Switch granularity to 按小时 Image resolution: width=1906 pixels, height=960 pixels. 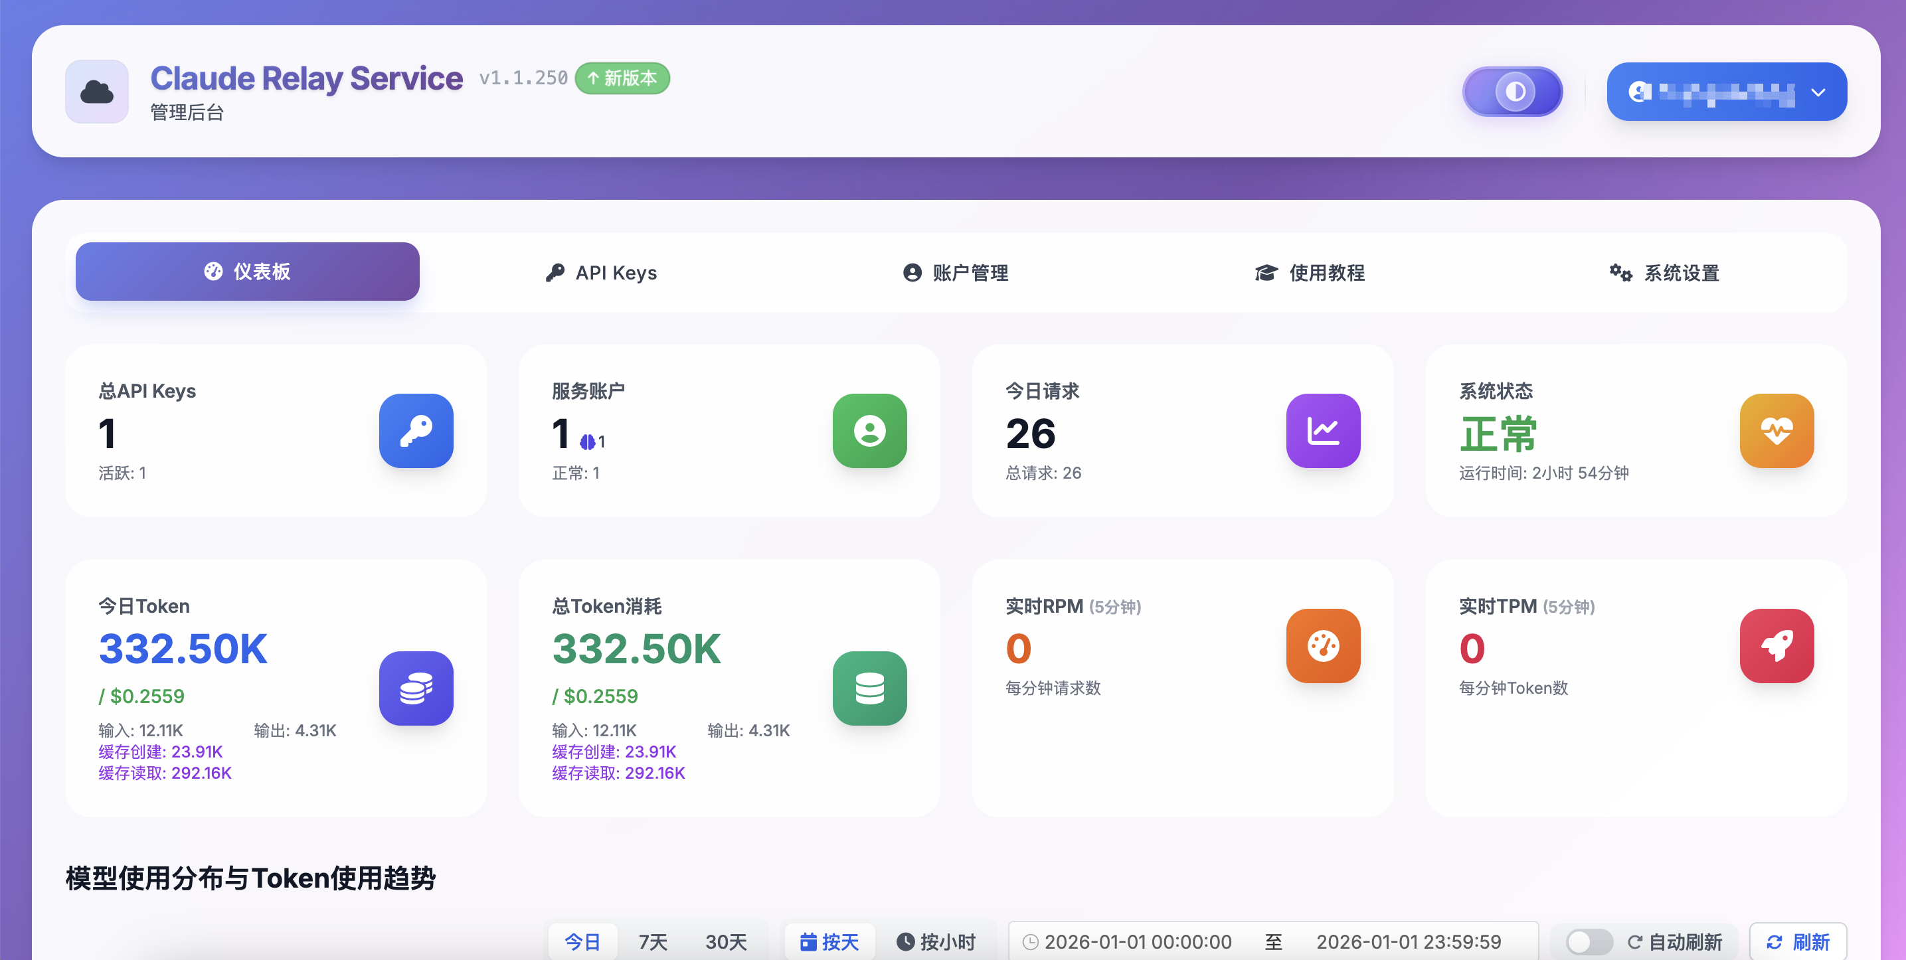click(x=936, y=941)
